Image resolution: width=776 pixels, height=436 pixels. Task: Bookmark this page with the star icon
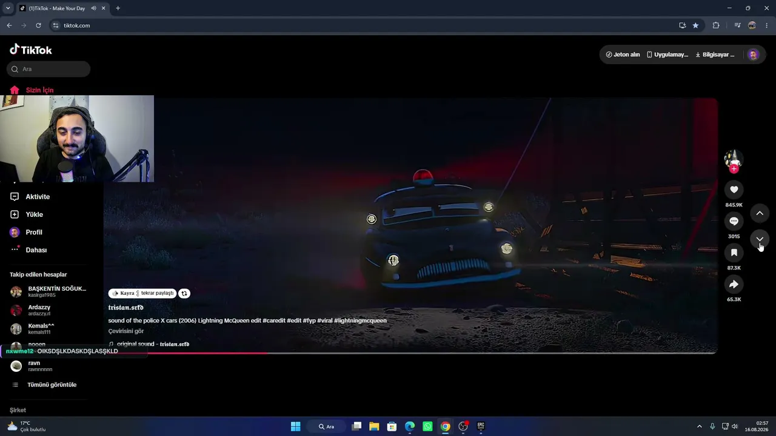[x=695, y=25]
